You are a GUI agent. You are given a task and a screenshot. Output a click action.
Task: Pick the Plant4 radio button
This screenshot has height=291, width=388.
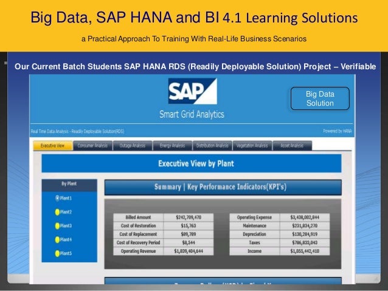coord(57,239)
